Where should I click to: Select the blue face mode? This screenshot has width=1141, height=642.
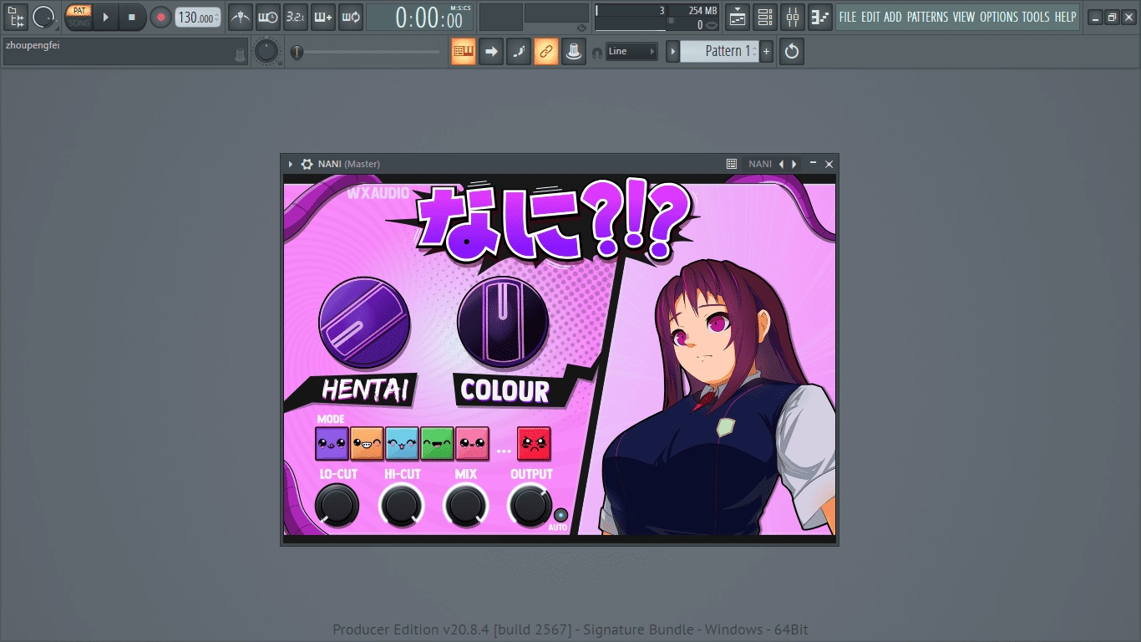pos(402,444)
